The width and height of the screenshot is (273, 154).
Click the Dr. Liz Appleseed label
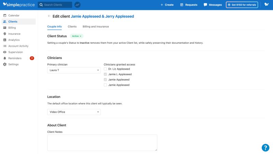click(x=119, y=69)
